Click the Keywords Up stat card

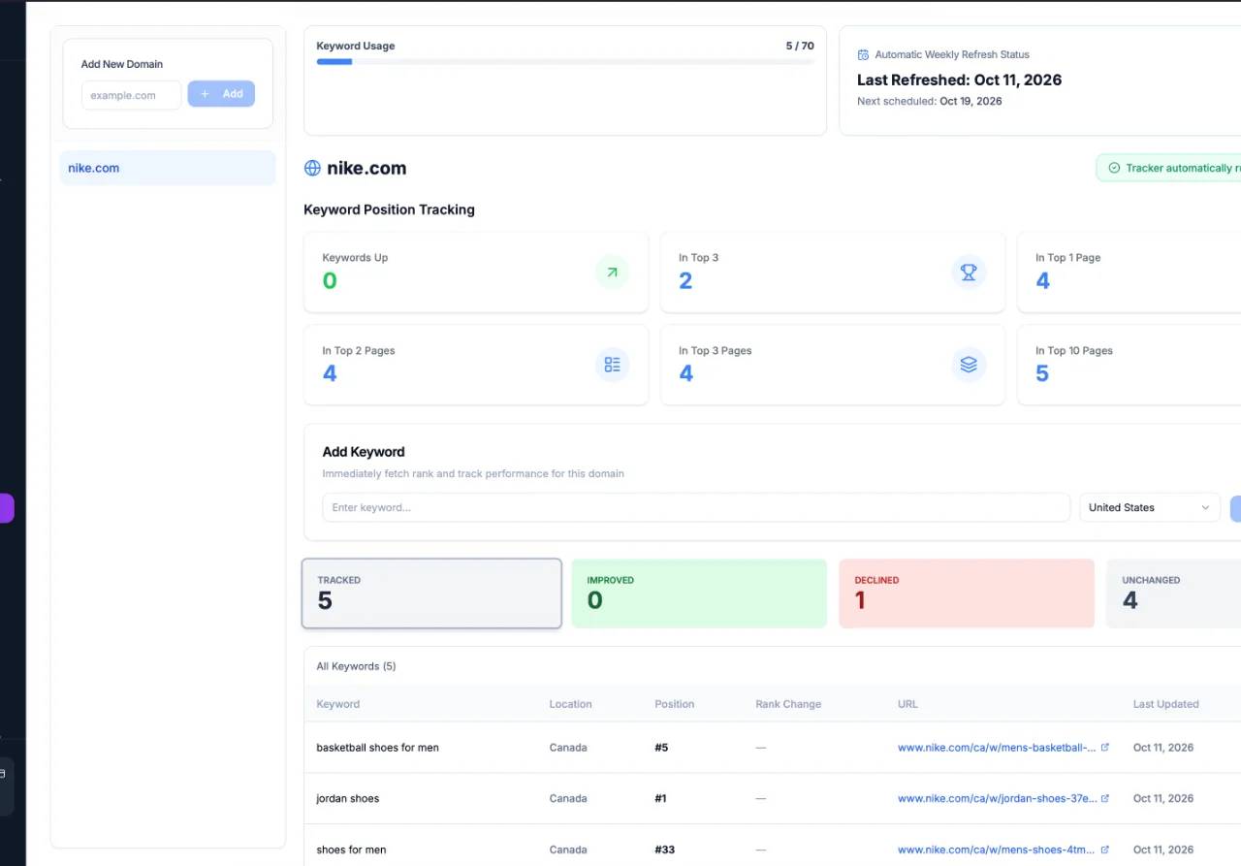(476, 273)
